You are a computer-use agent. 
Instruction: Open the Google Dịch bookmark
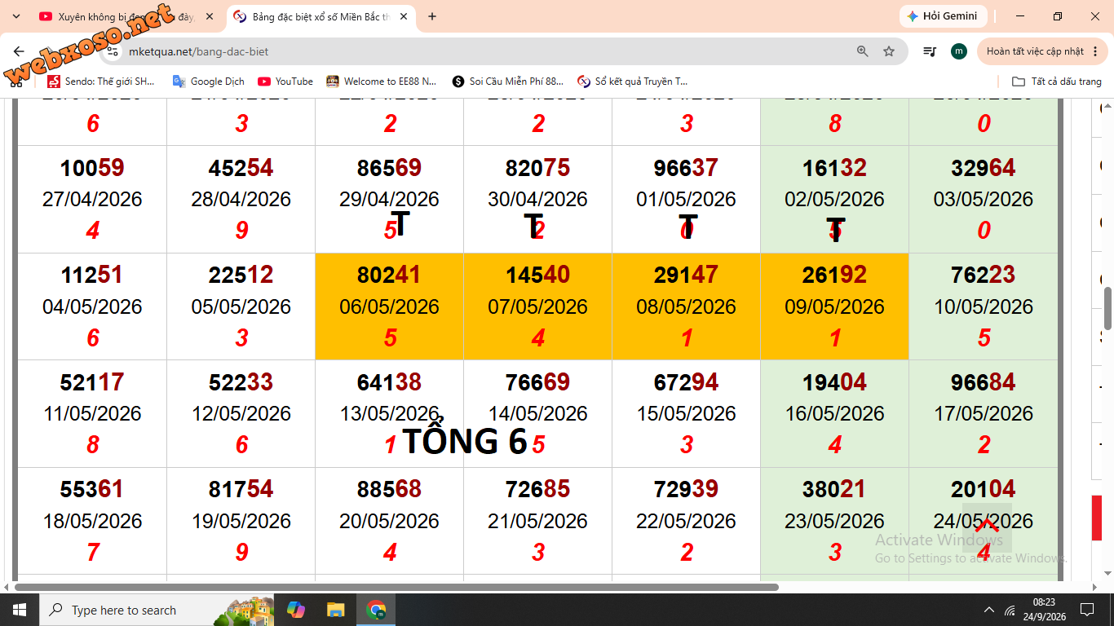click(209, 82)
